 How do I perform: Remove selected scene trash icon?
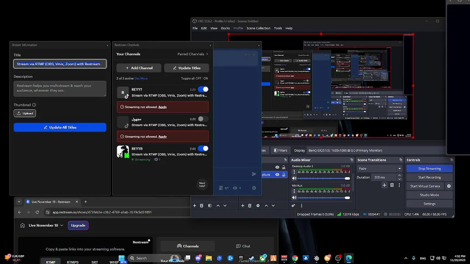(202, 206)
